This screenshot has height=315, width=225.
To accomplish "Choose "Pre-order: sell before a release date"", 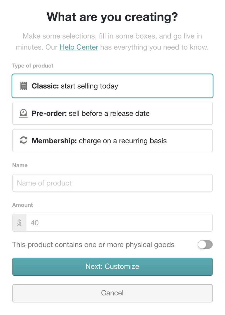I will [x=113, y=113].
